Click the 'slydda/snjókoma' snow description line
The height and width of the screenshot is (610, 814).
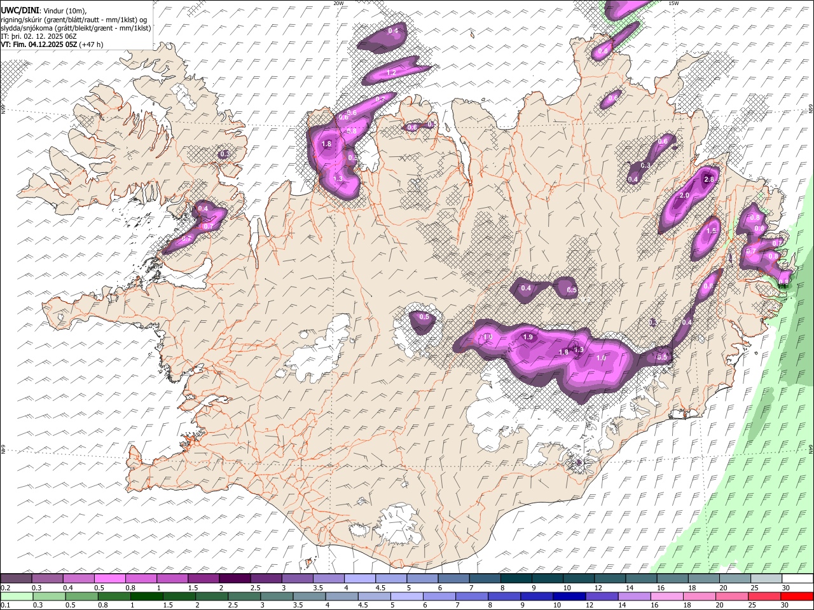point(76,28)
